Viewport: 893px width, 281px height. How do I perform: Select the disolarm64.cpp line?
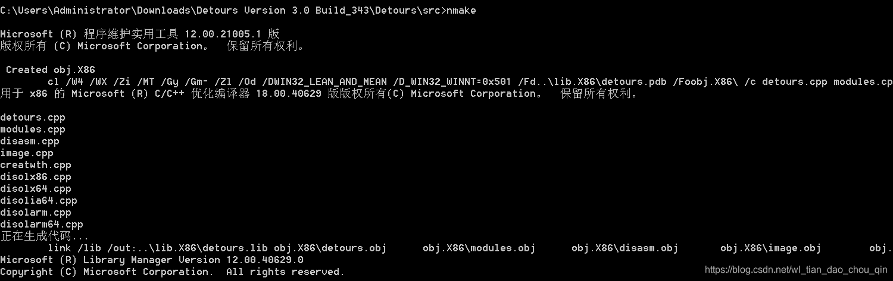[x=42, y=225]
